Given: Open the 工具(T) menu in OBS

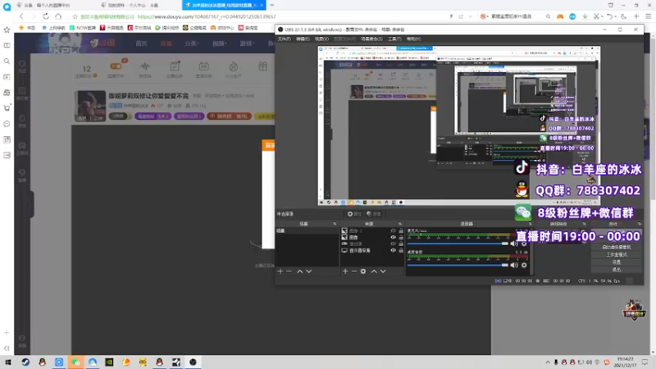Looking at the screenshot, I should pos(394,39).
